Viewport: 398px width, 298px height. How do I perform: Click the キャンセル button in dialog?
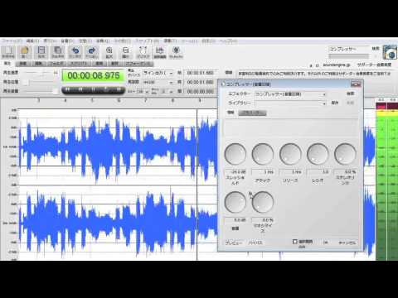pos(347,243)
